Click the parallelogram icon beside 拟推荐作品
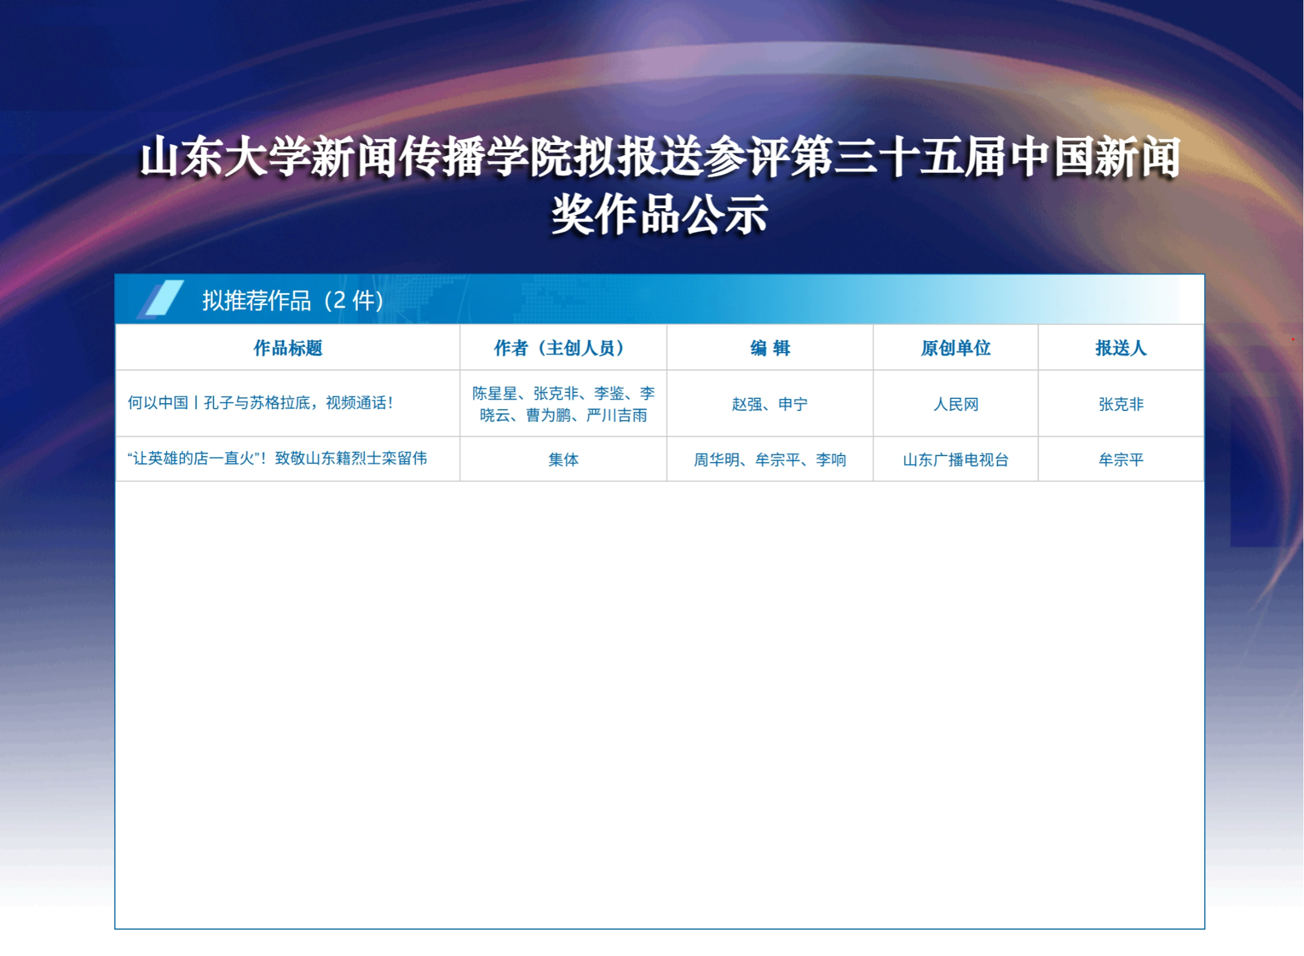Image resolution: width=1304 pixels, height=956 pixels. click(x=160, y=299)
